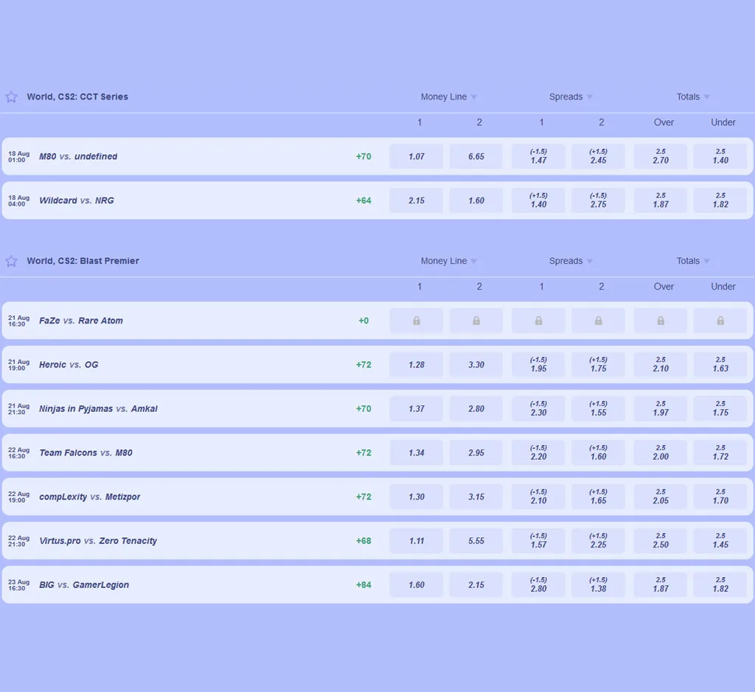Screen dimensions: 755x692
Task: Select Under 2.5 at 1.70 for compLexity match
Action: tap(720, 497)
